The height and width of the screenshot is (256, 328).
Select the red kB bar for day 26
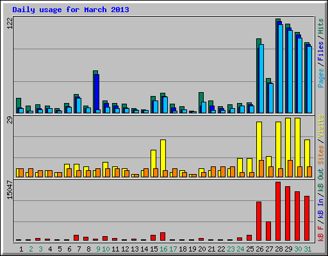point(259,221)
